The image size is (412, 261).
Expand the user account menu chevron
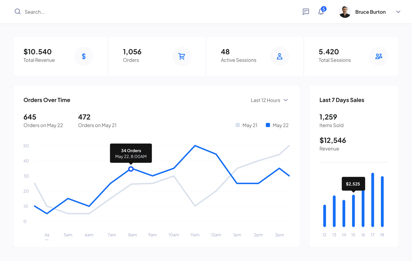[398, 12]
